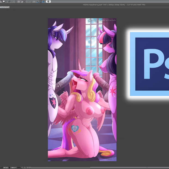The width and height of the screenshot is (169, 169).
Task: Expand the arrows next to the Save icon
Action: click(x=6, y=2)
